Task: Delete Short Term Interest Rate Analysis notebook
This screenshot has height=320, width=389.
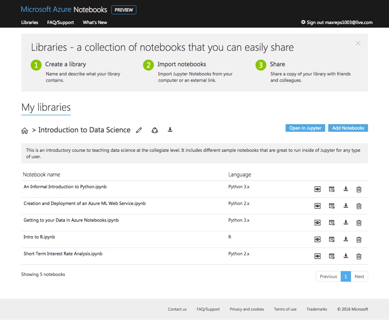Action: click(359, 256)
